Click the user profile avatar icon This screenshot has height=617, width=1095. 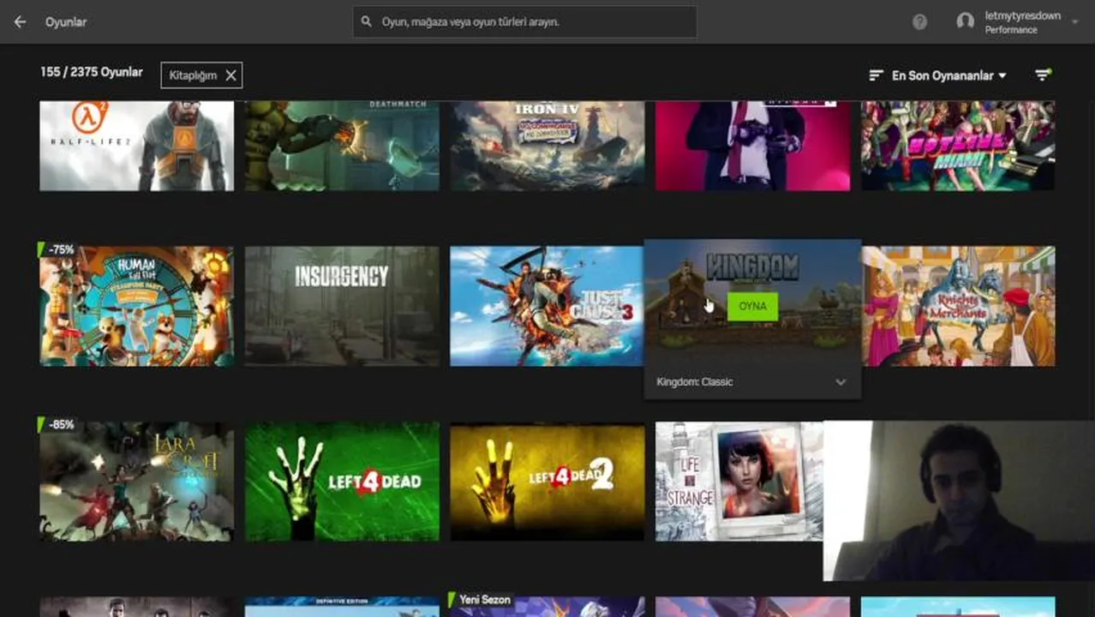click(x=966, y=22)
